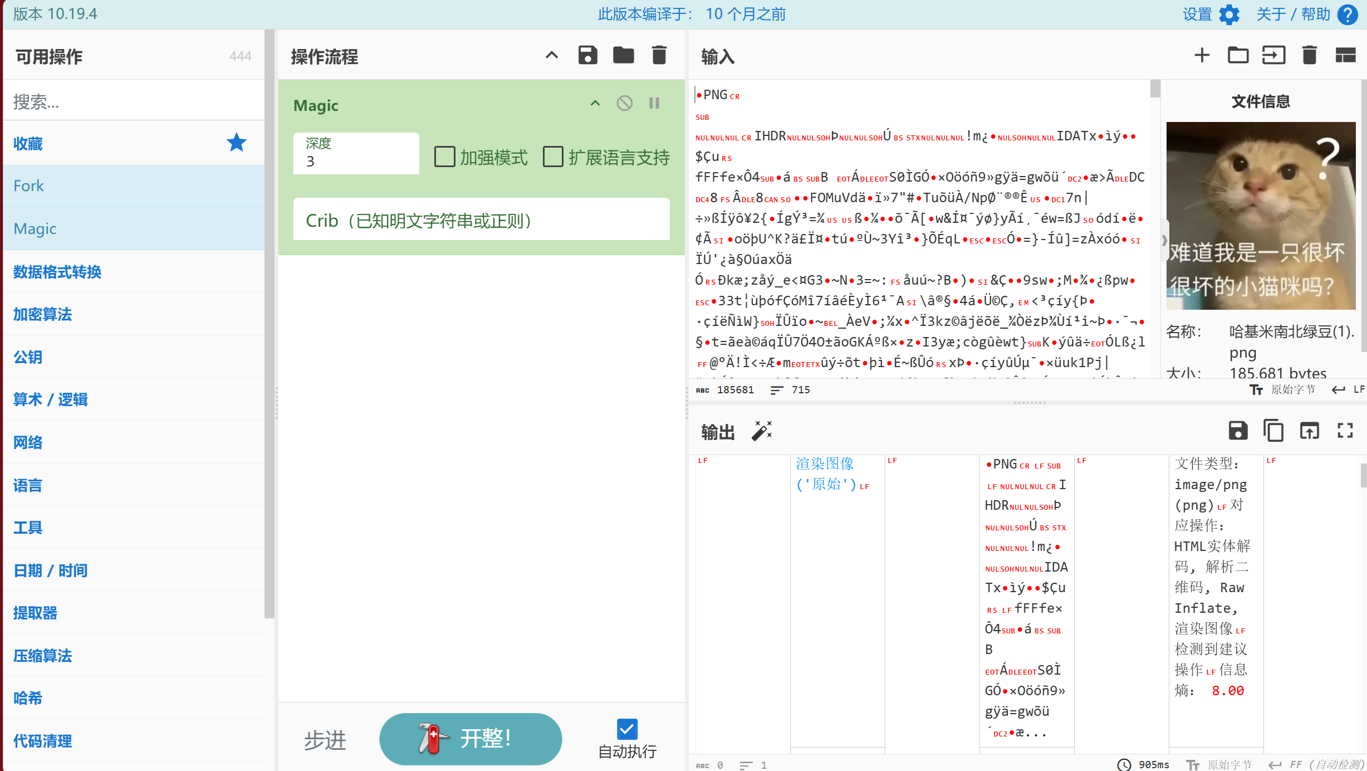Clear the recipe with the trash icon

coord(659,56)
